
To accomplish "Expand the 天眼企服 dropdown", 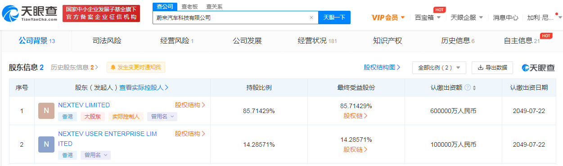I will 467,17.
